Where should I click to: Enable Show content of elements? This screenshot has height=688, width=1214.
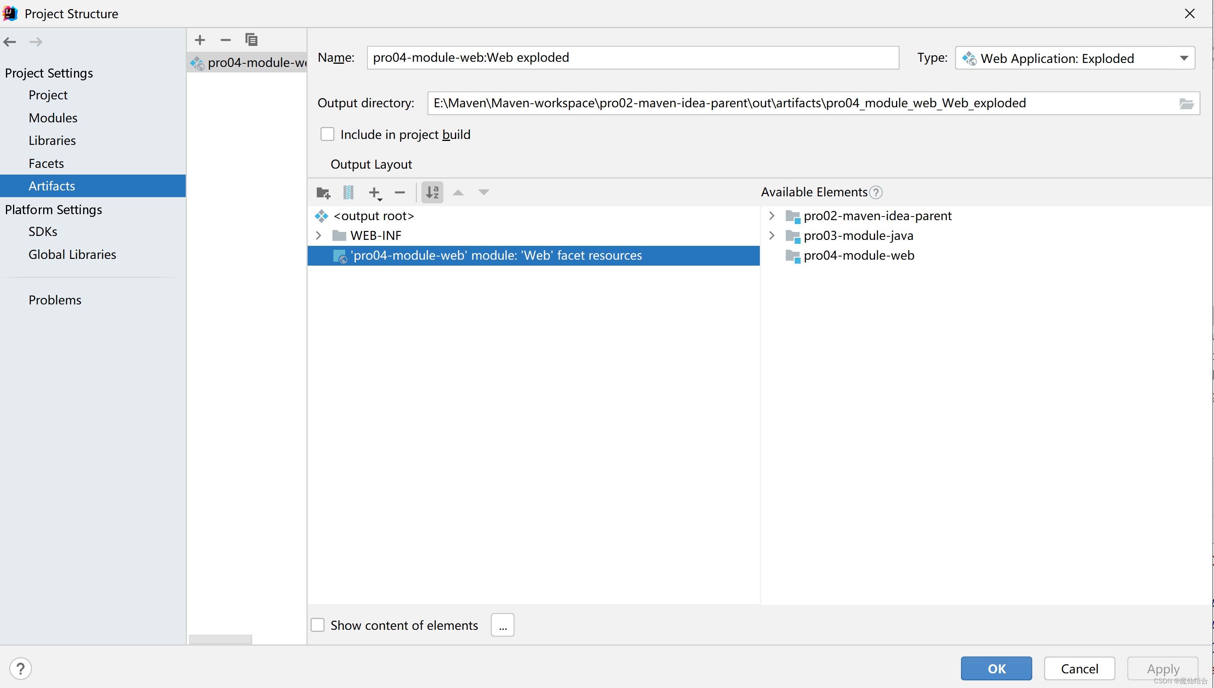[x=318, y=625]
